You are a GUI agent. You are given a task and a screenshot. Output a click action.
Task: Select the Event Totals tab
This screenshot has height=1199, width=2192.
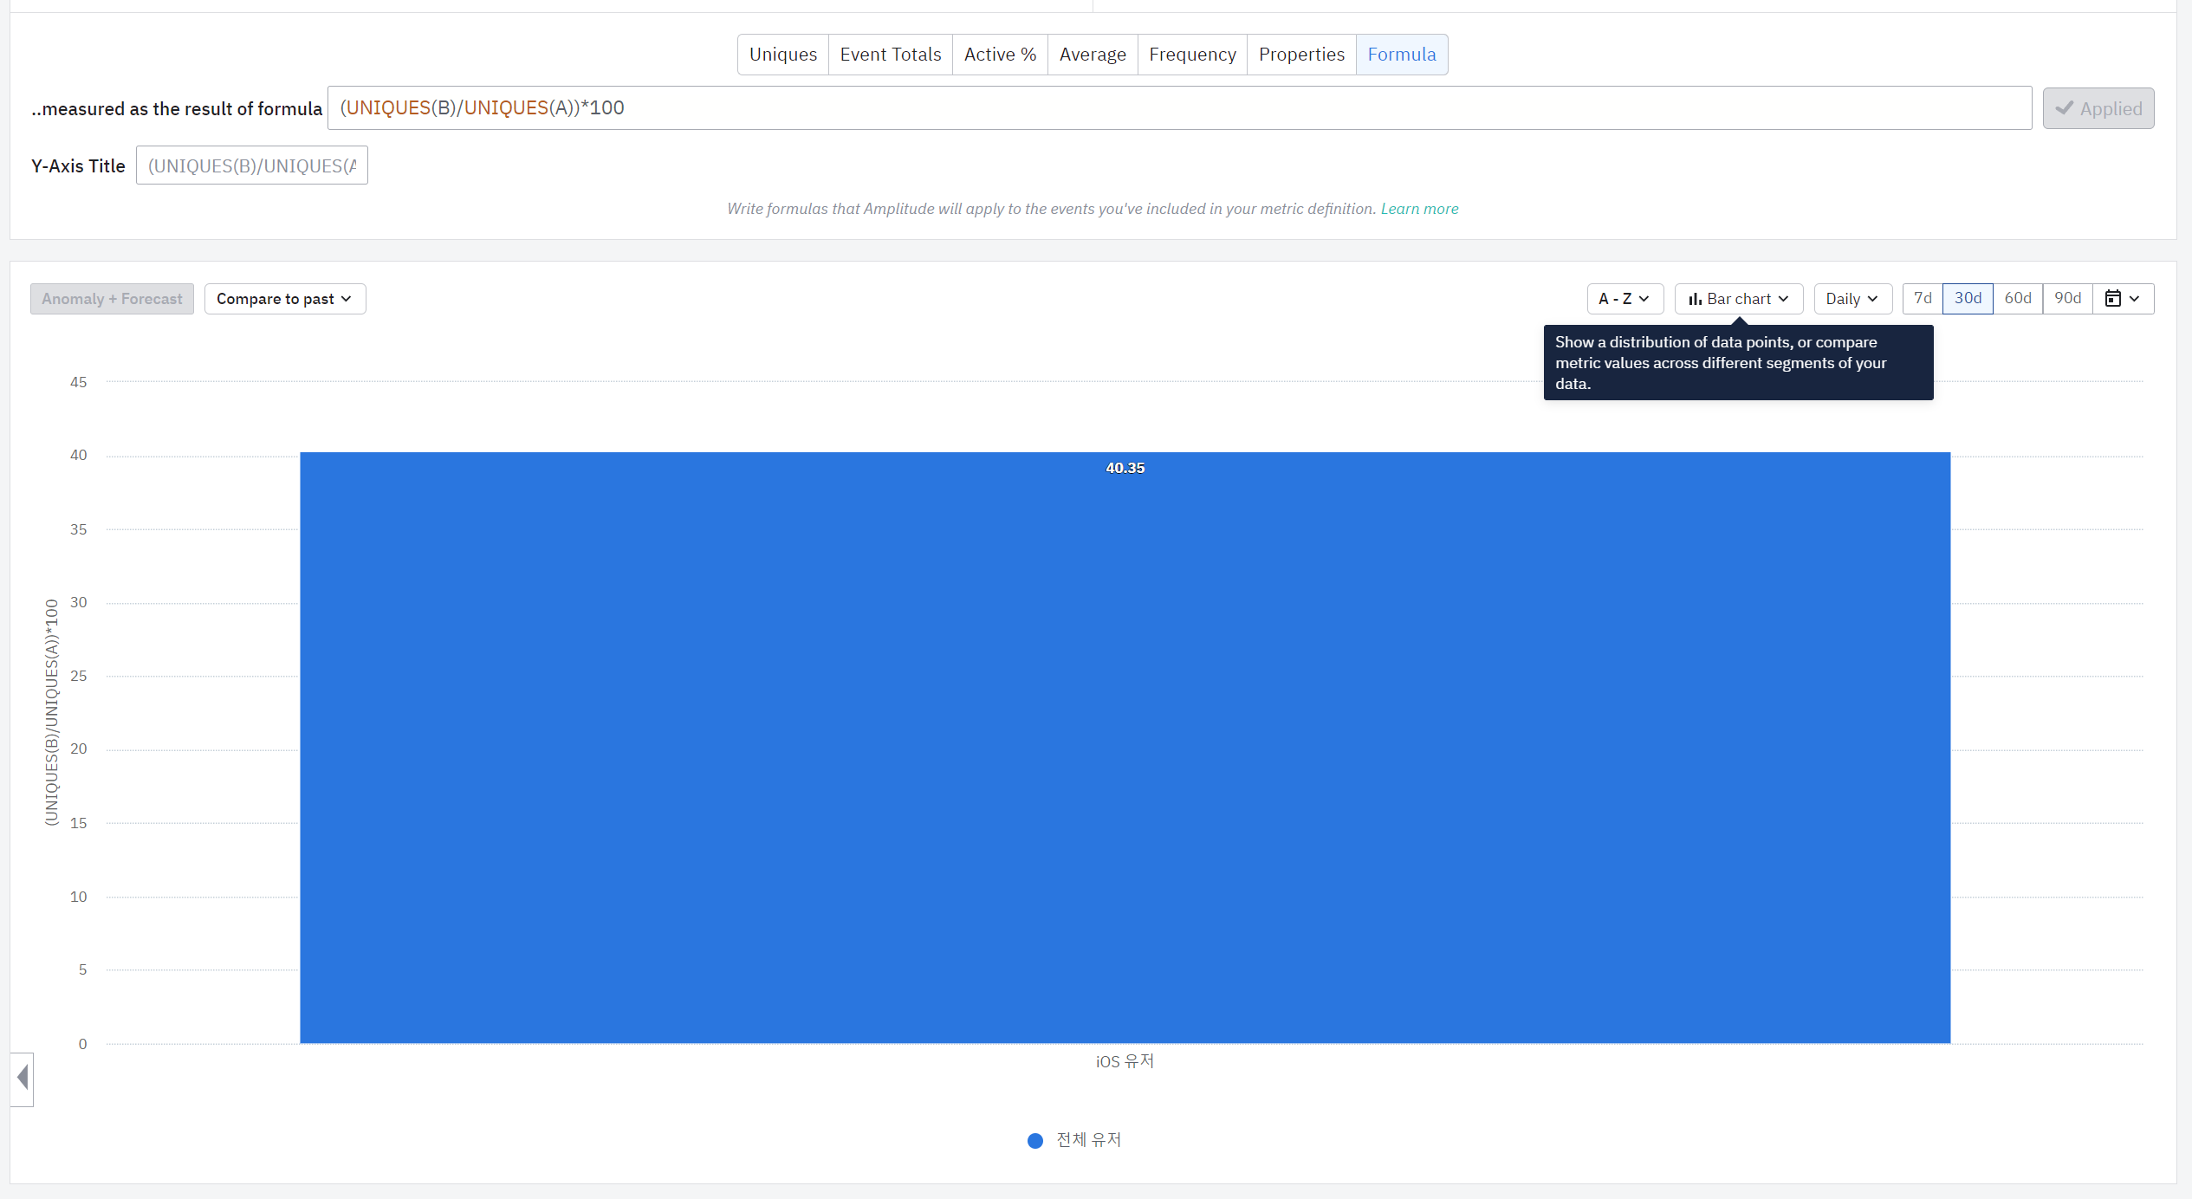click(x=891, y=55)
